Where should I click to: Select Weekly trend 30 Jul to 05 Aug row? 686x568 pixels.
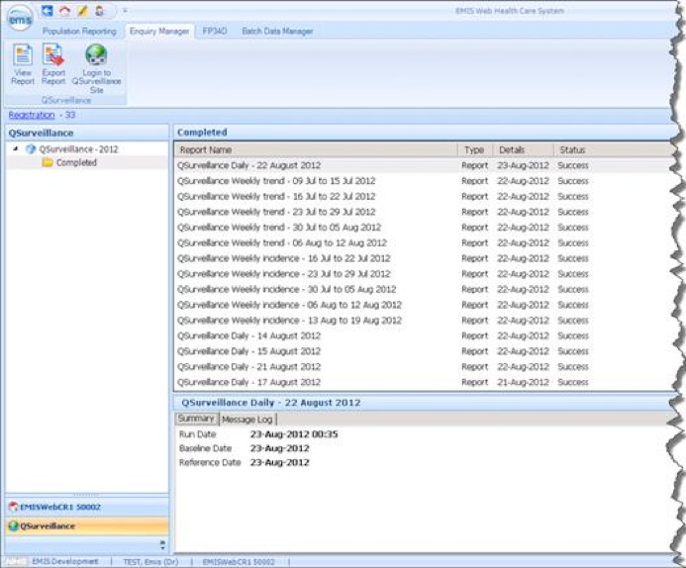coord(424,228)
